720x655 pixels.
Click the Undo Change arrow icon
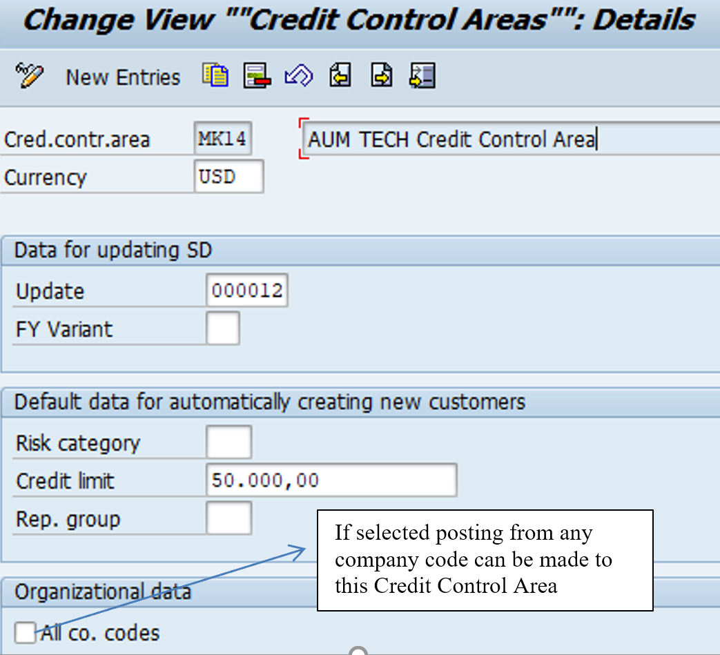(x=299, y=76)
